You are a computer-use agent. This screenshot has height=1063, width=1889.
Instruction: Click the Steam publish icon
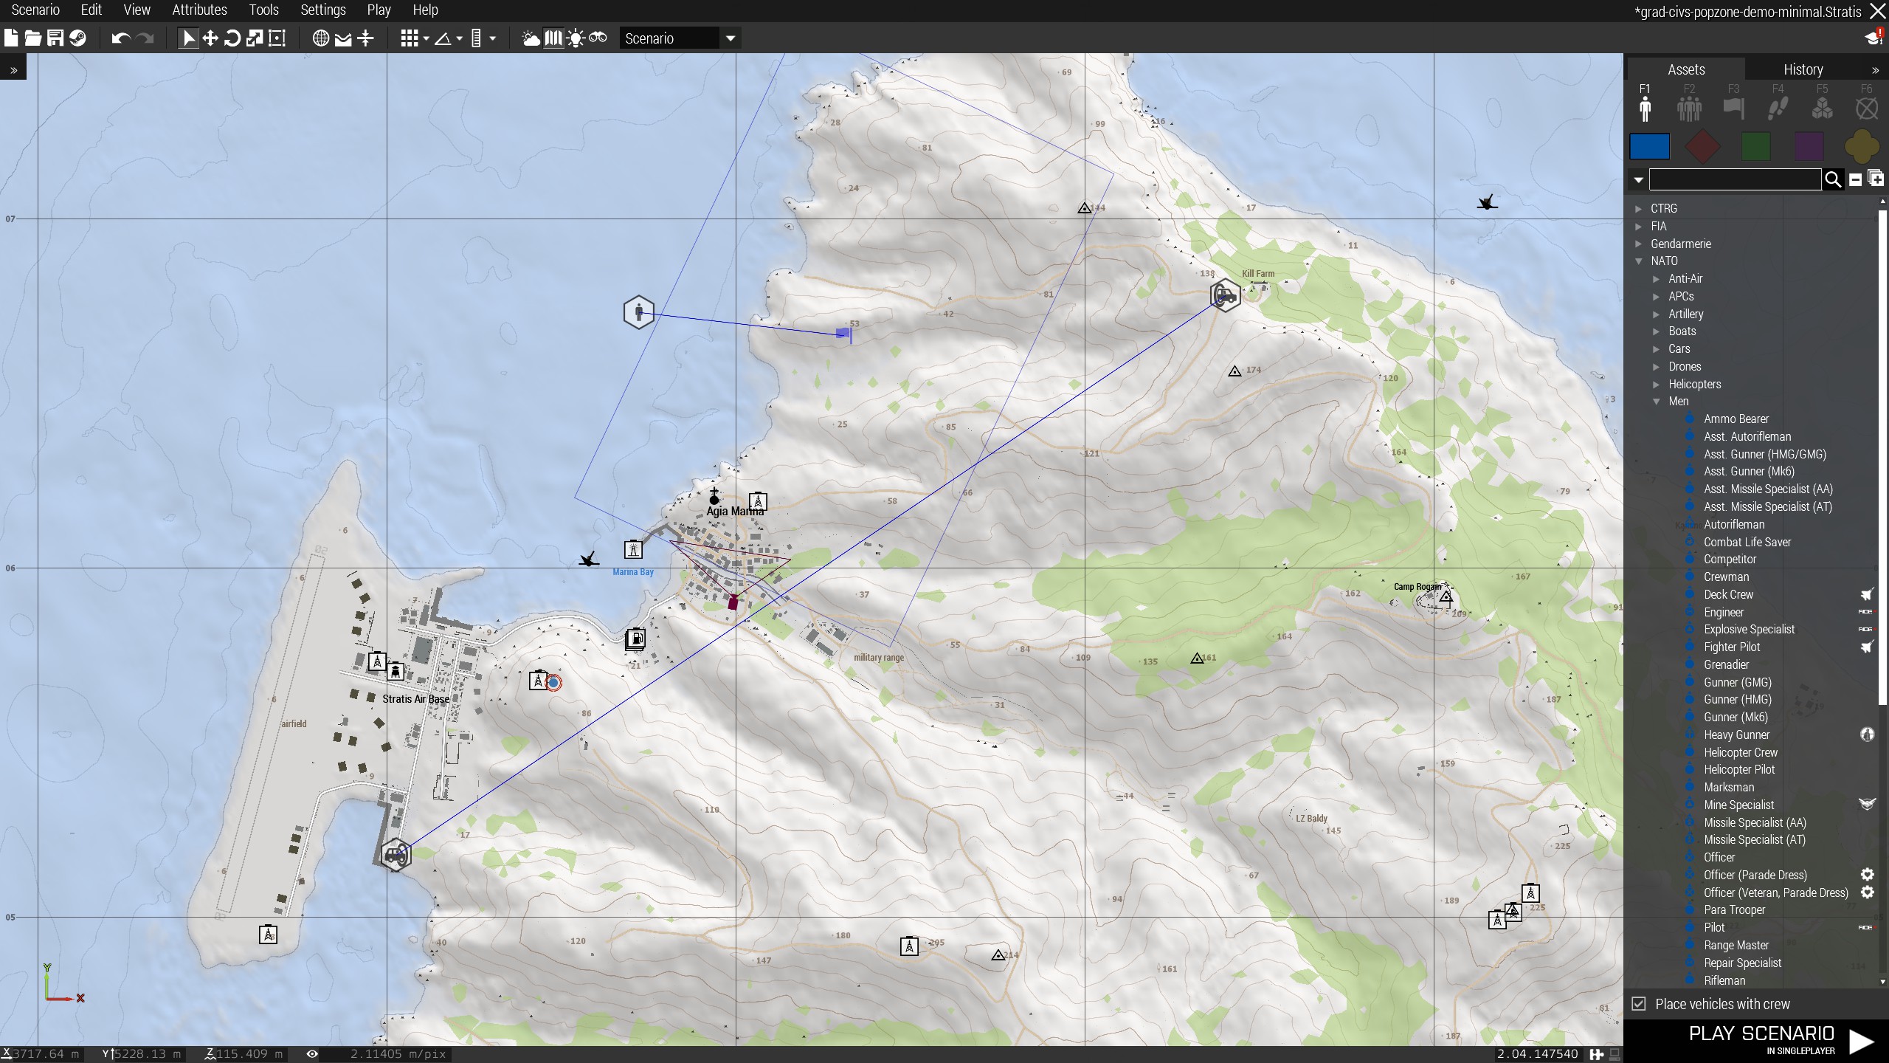[77, 38]
